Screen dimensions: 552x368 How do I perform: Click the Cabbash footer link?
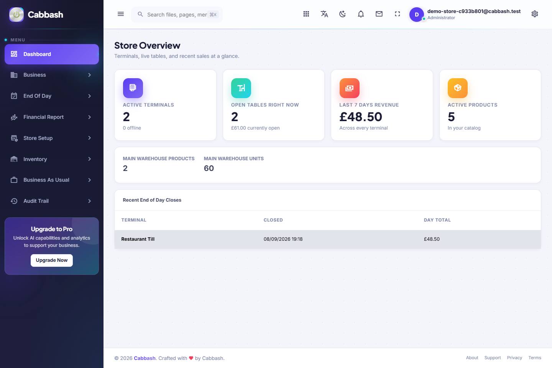(x=145, y=358)
